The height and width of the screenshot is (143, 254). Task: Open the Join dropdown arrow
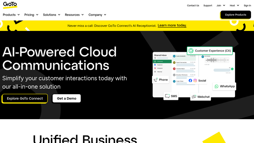click(x=224, y=5)
